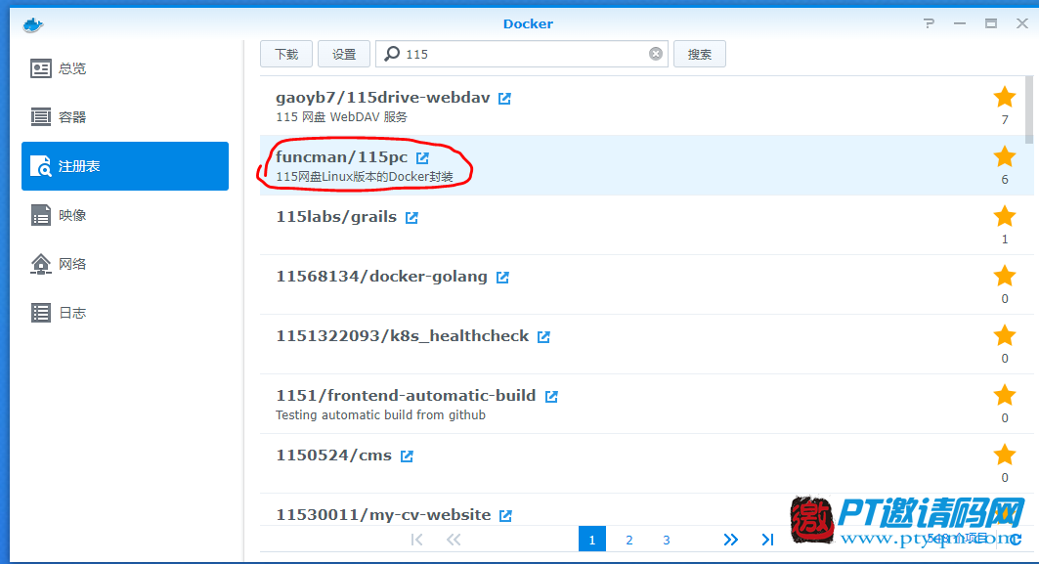Close the Docker window
This screenshot has width=1039, height=564.
1021,23
